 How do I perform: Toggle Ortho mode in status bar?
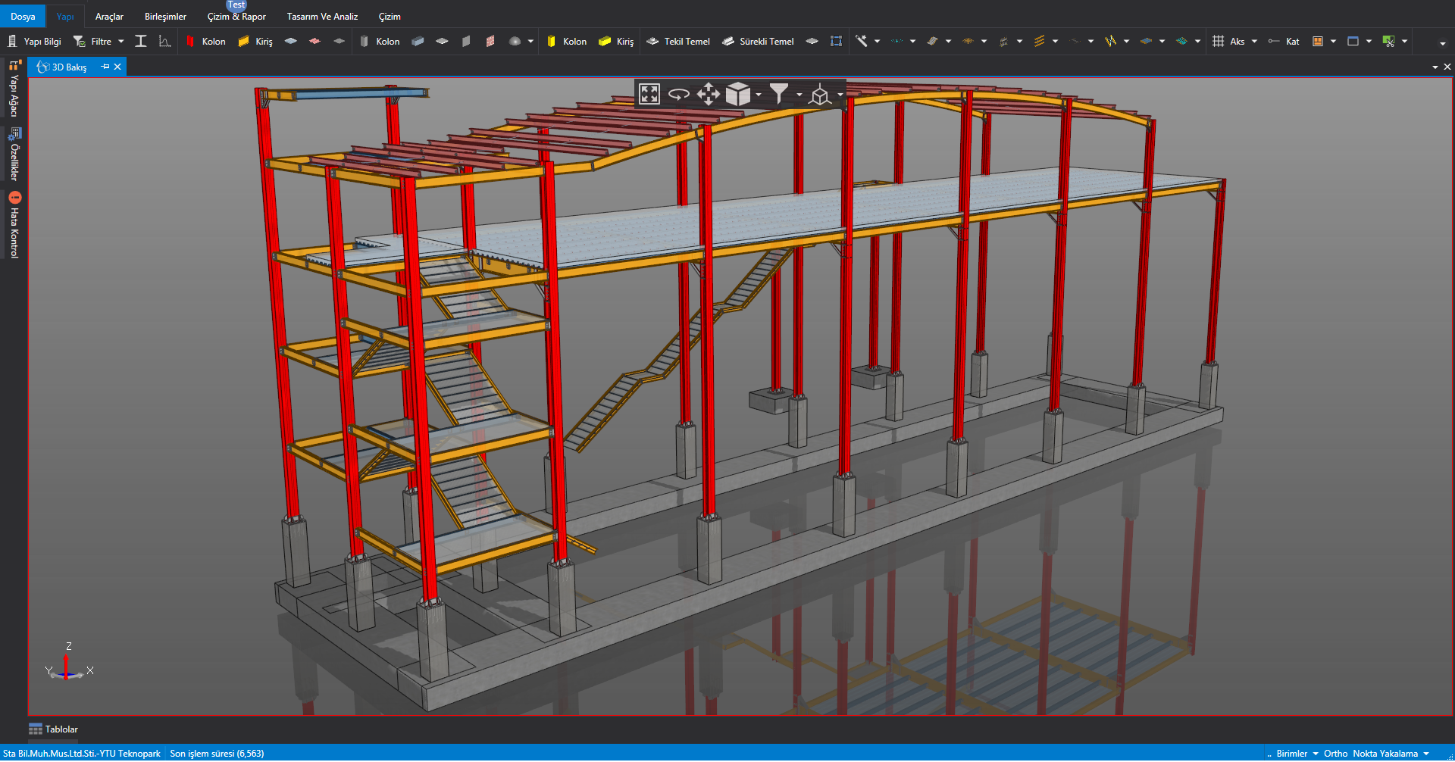click(1335, 754)
